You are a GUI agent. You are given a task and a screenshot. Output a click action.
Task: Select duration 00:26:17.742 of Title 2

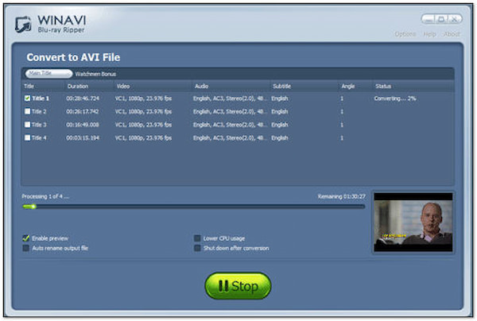click(x=83, y=111)
